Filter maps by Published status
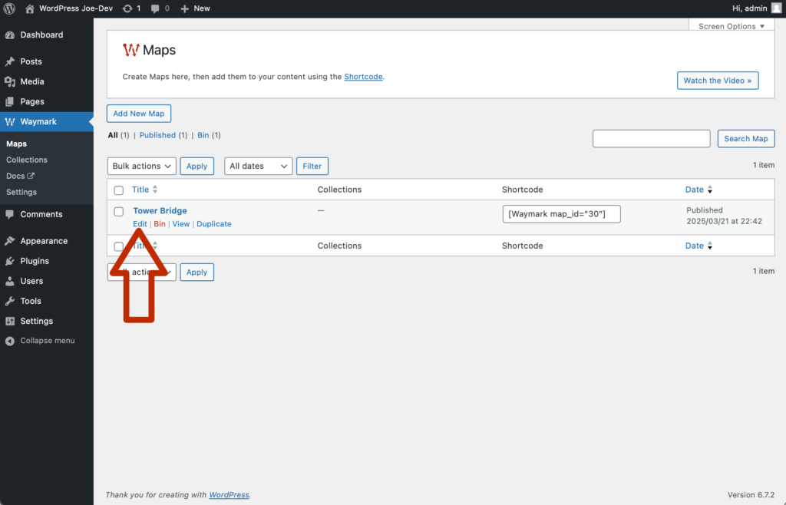Screen dimensions: 786x505 click(157, 135)
